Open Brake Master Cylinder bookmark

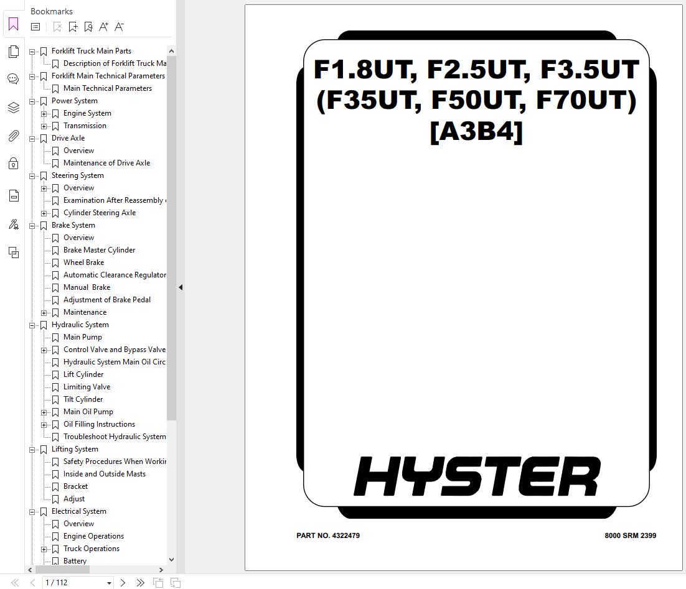pos(100,249)
